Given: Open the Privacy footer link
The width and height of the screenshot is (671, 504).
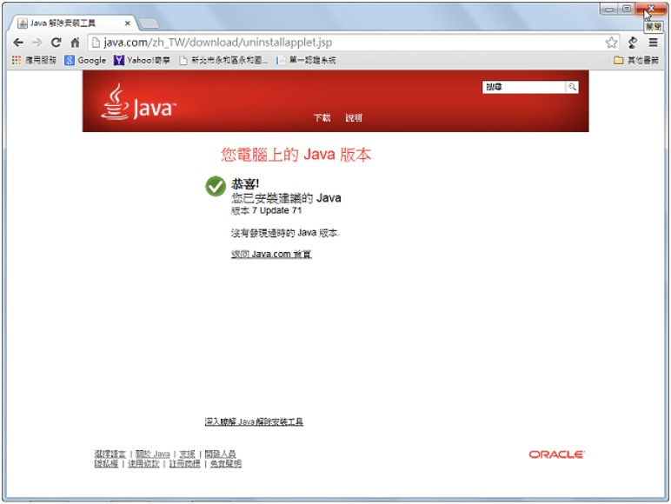Looking at the screenshot, I should (106, 464).
